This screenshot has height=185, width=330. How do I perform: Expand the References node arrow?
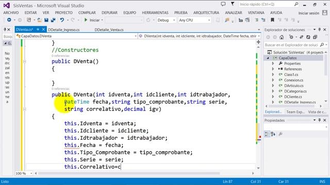[x=273, y=69]
